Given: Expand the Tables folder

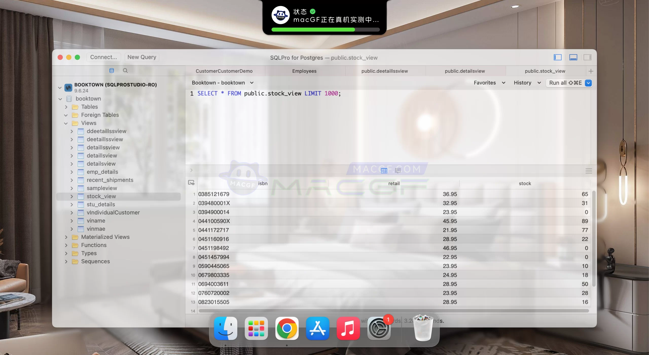Looking at the screenshot, I should tap(66, 107).
